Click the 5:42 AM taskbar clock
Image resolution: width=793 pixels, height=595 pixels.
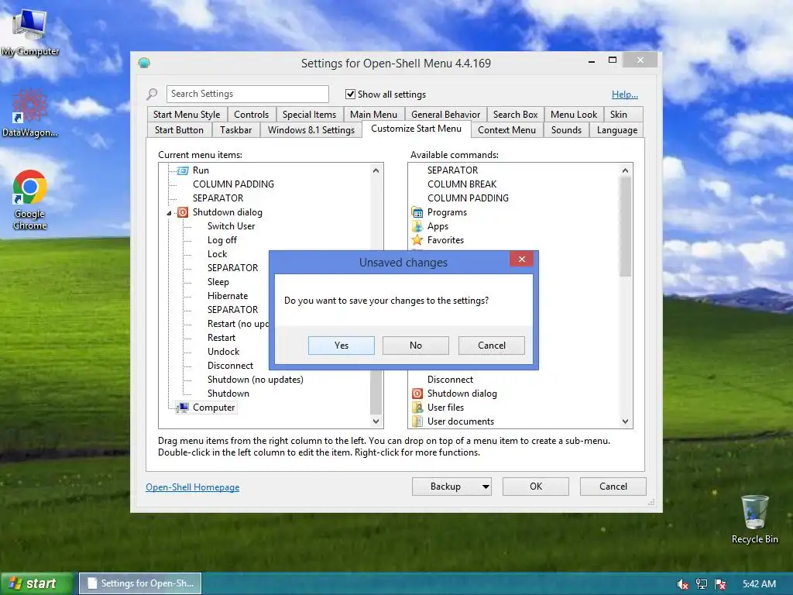(x=759, y=584)
